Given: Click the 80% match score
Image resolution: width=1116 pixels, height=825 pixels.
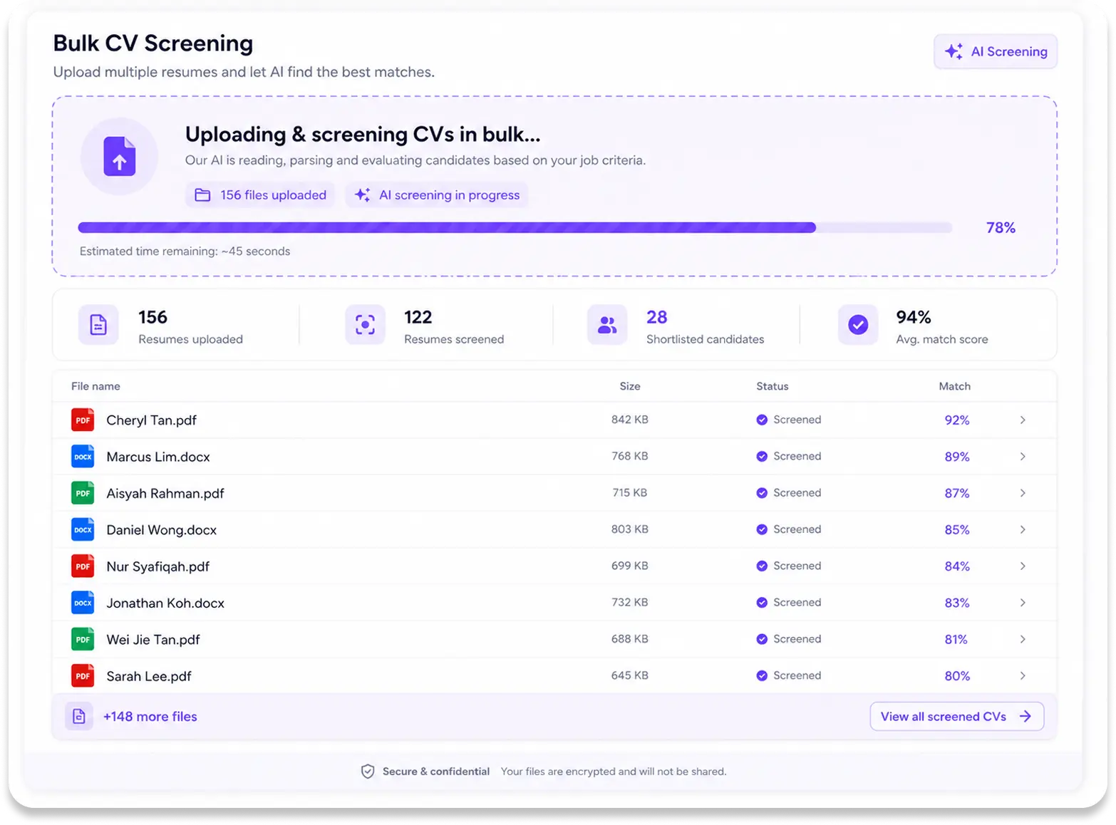Looking at the screenshot, I should pos(957,676).
